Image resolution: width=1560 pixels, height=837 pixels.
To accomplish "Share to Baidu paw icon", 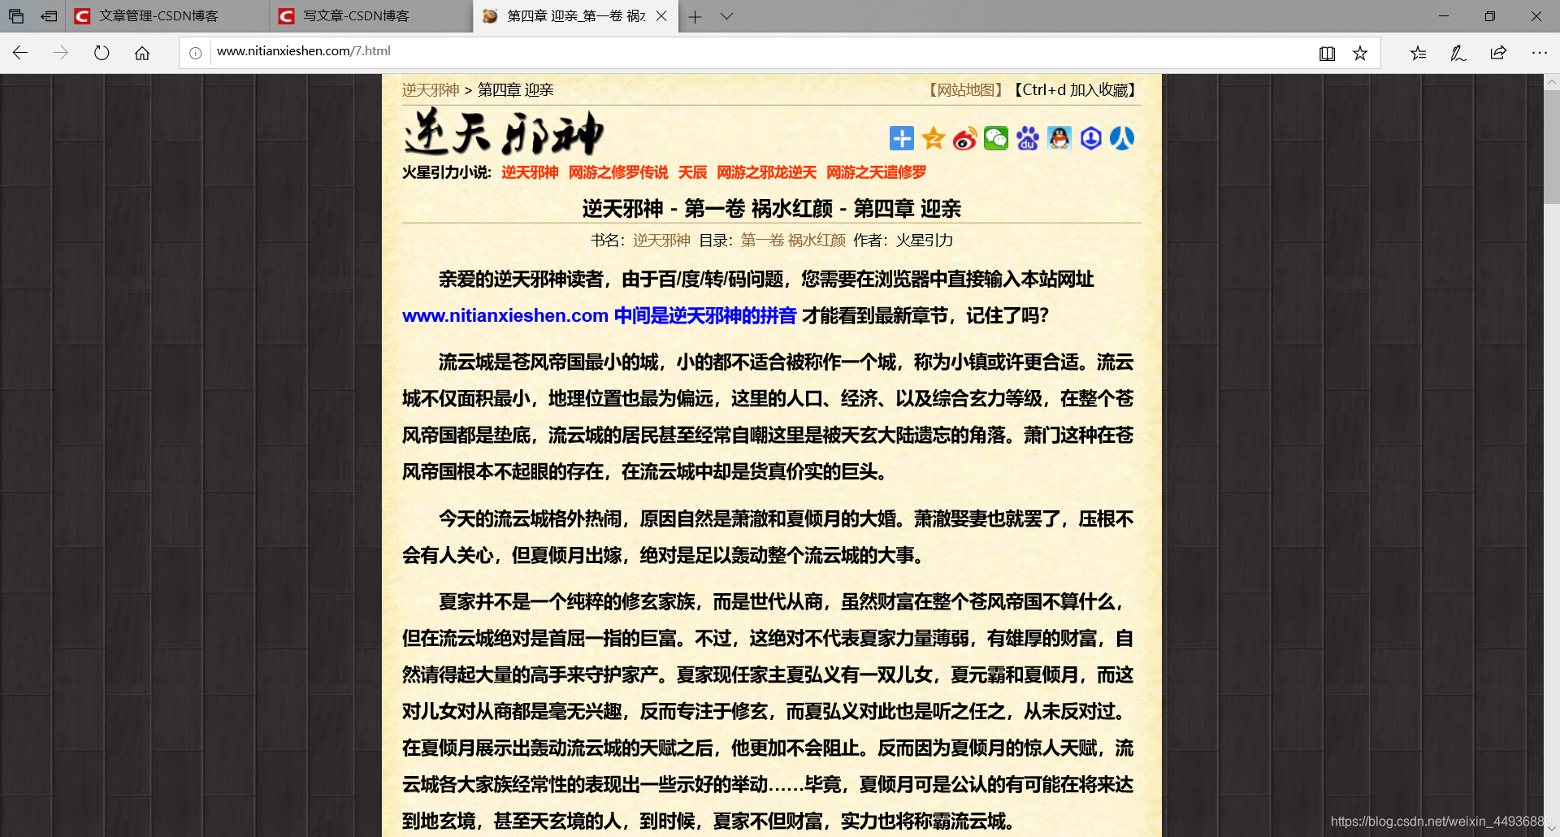I will tap(1028, 138).
